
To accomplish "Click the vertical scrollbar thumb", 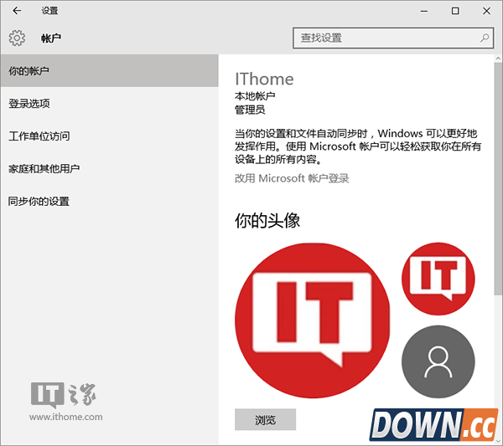I will pyautogui.click(x=498, y=179).
